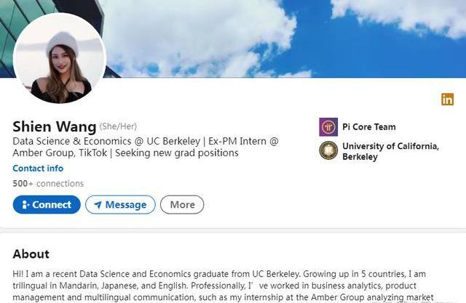This screenshot has width=466, height=303.
Task: Click the (She/Her) pronoun label
Action: tap(118, 127)
